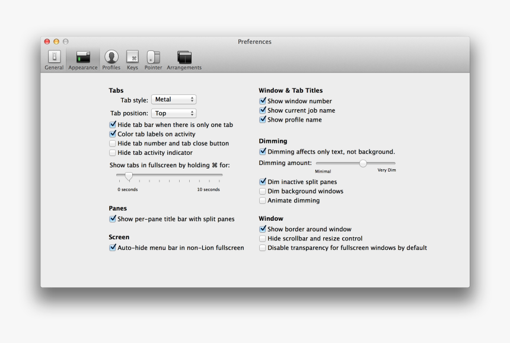This screenshot has height=343, width=510.
Task: Click the red close window button
Action: pos(47,42)
